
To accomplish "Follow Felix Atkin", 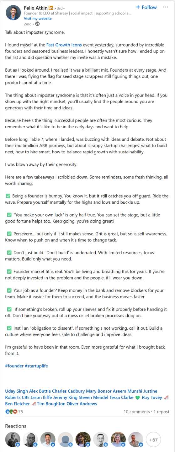I will tap(146, 7).
